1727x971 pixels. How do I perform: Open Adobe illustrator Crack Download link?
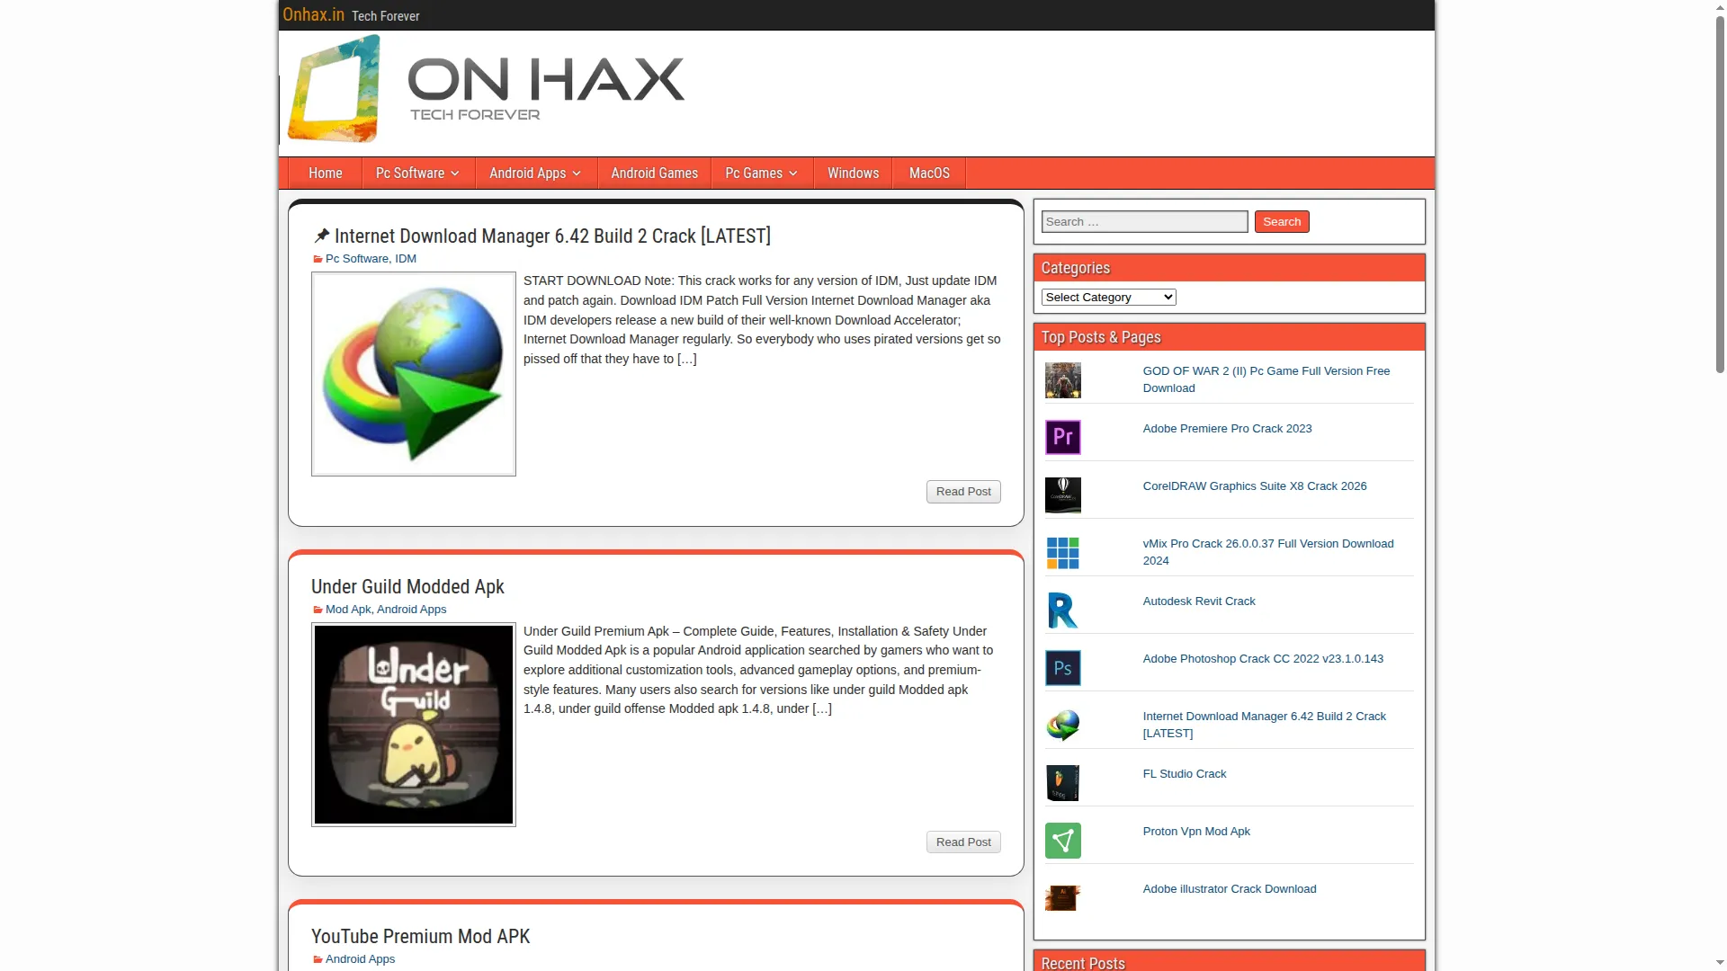[1230, 889]
